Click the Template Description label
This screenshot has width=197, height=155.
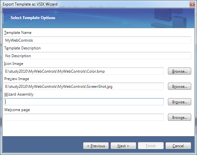coord(22,48)
